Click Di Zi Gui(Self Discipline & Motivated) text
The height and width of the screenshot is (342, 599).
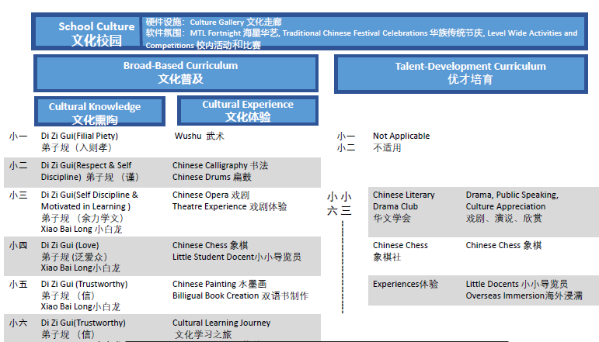pos(89,201)
